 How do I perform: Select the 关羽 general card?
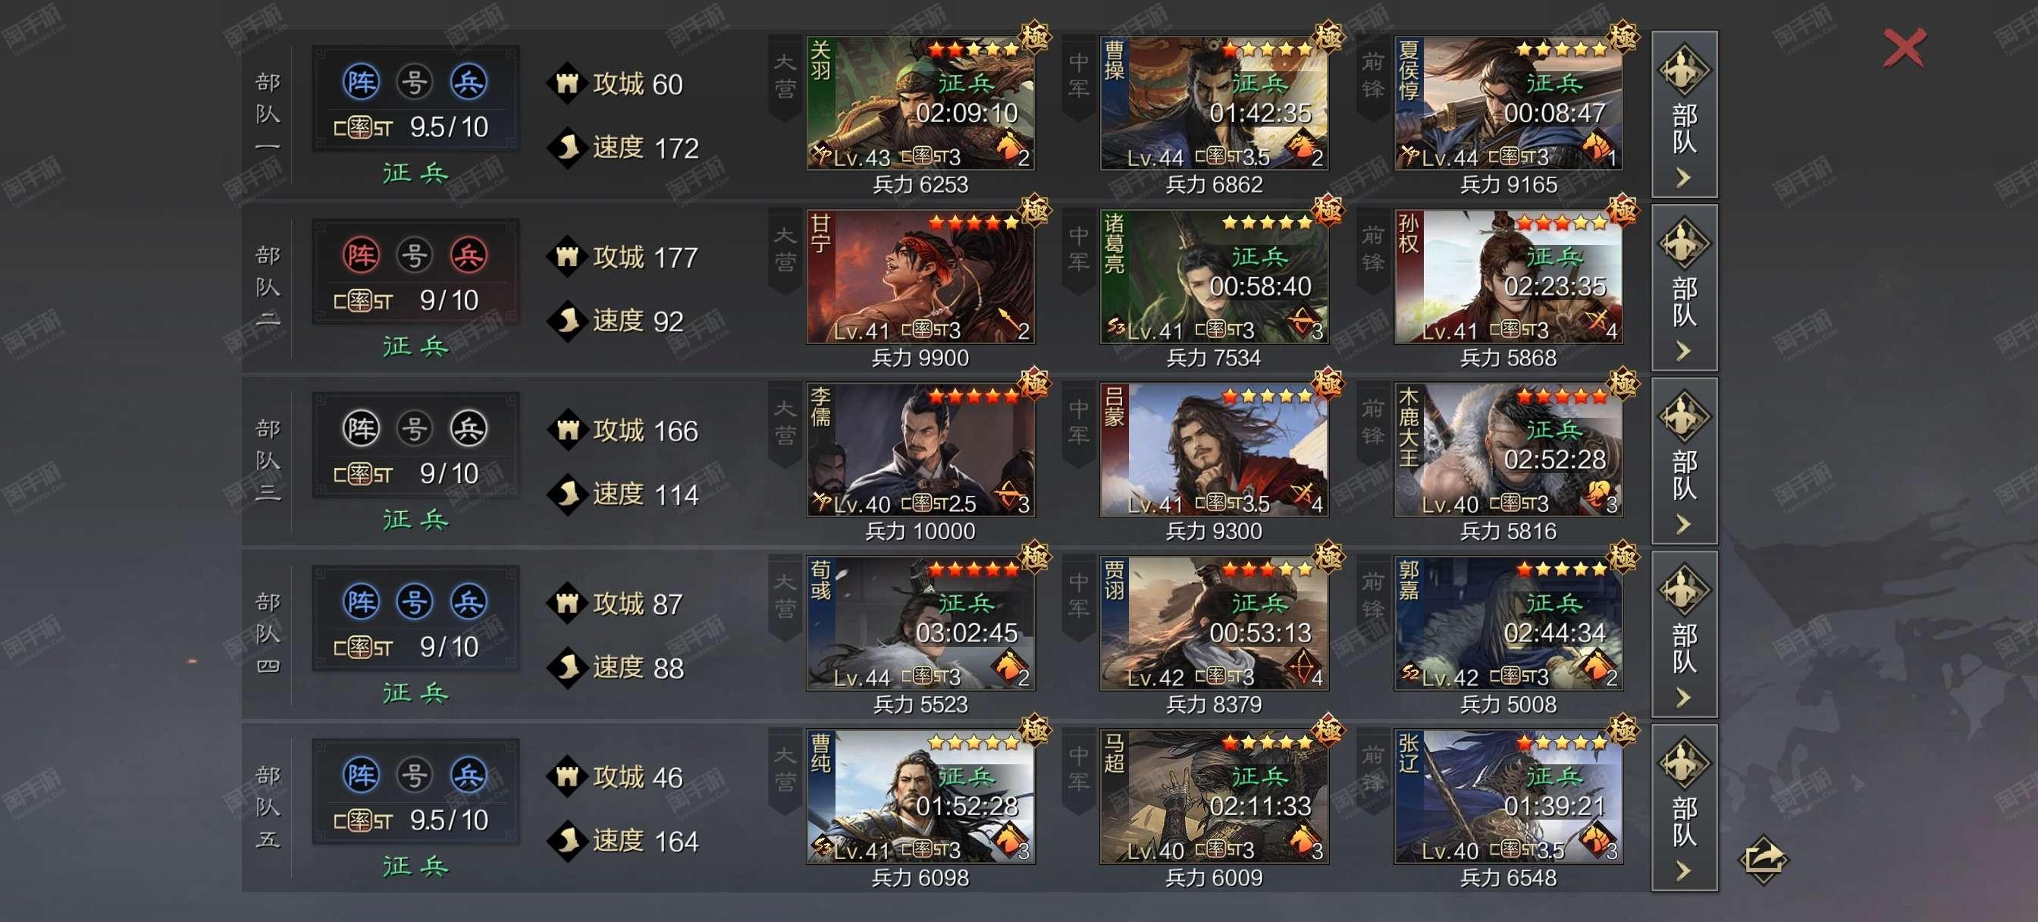pyautogui.click(x=920, y=103)
